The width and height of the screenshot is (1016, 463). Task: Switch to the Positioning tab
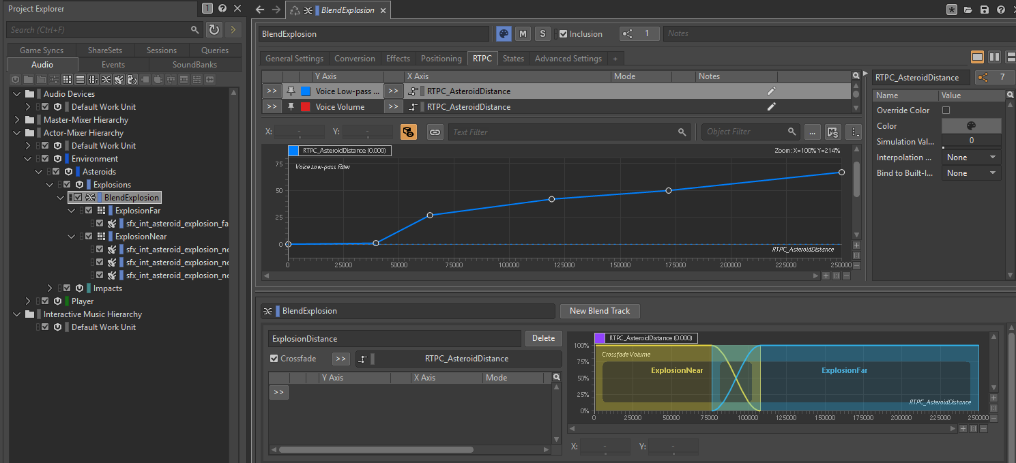pyautogui.click(x=441, y=59)
